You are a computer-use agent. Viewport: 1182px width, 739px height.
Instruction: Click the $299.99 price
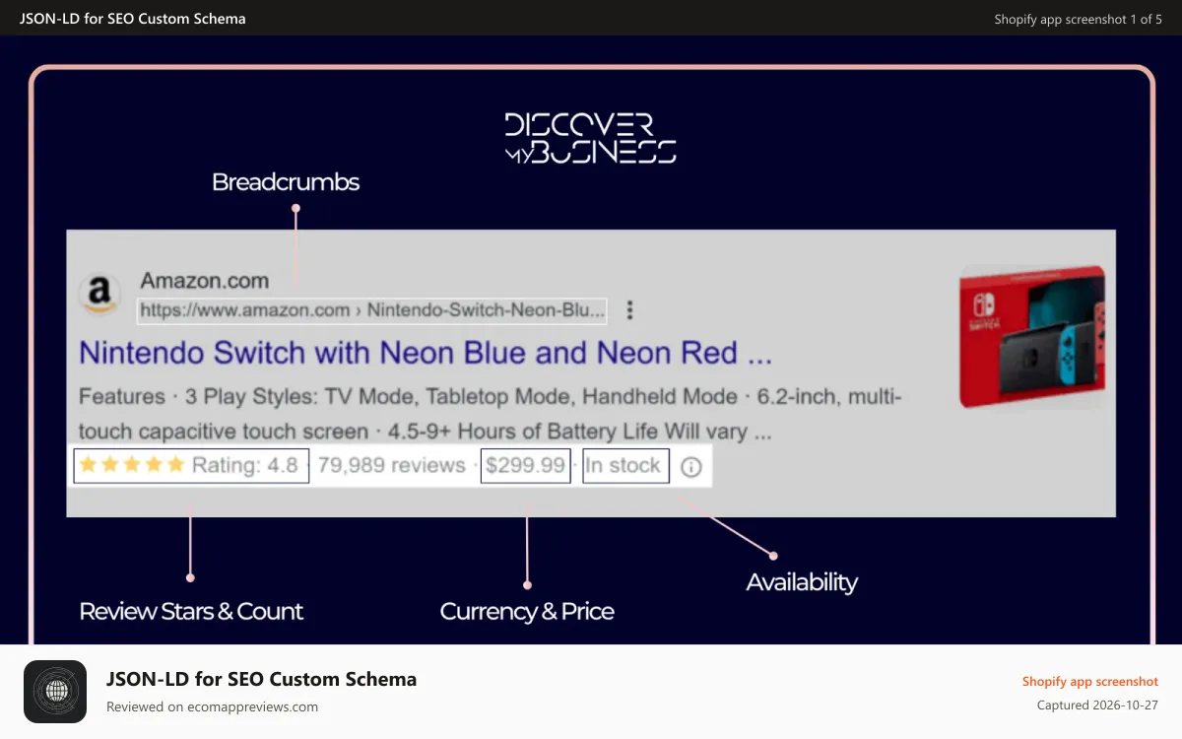(x=526, y=466)
